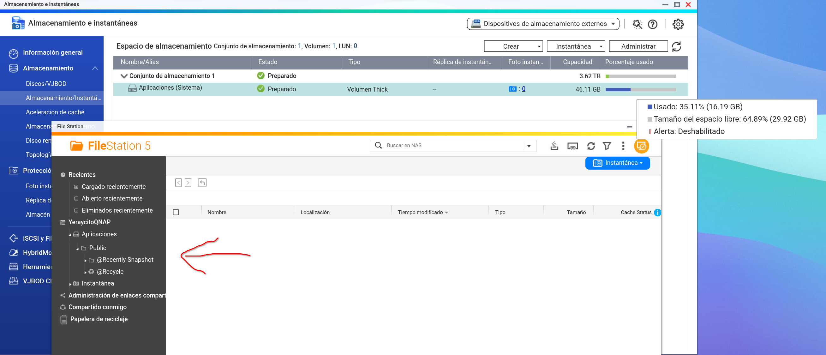Open the File Station filter icon
Image resolution: width=826 pixels, height=355 pixels.
click(x=607, y=146)
